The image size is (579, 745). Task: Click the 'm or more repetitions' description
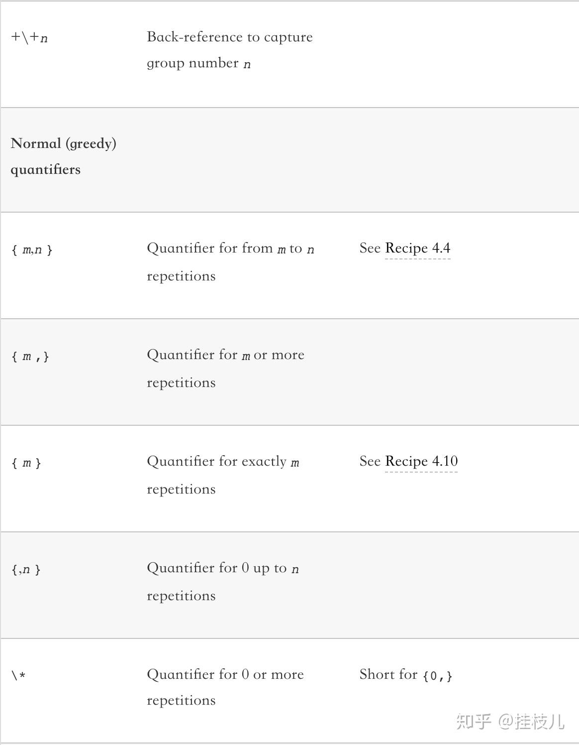[x=225, y=368]
